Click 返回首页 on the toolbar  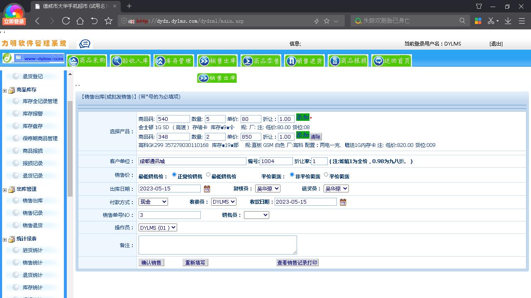coord(391,60)
